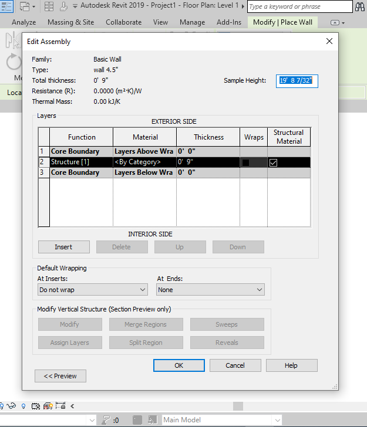Click the hide/isolate sunglasses icon in view bar

click(11, 406)
